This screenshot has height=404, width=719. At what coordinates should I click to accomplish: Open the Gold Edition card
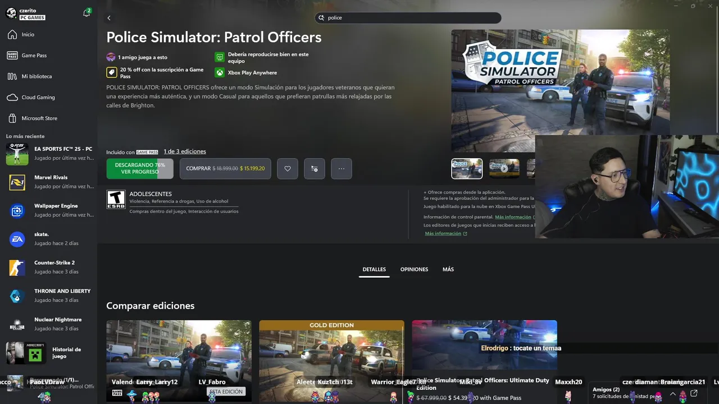coord(331,360)
